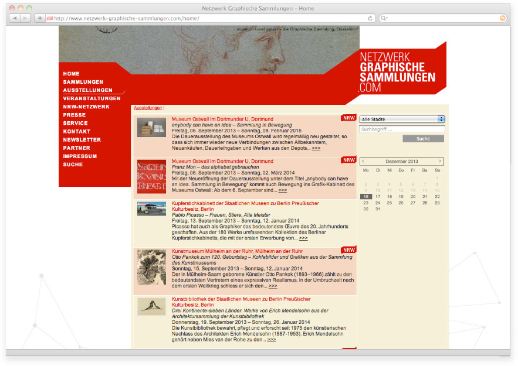Viewport: 518px width, 366px height.
Task: Go to previous month in calendar
Action: tap(363, 161)
